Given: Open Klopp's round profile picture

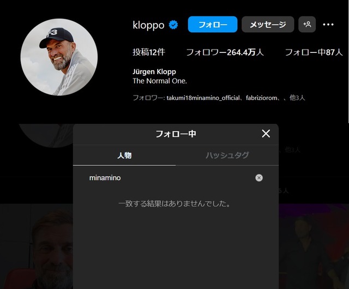Looking at the screenshot, I should click(x=59, y=57).
